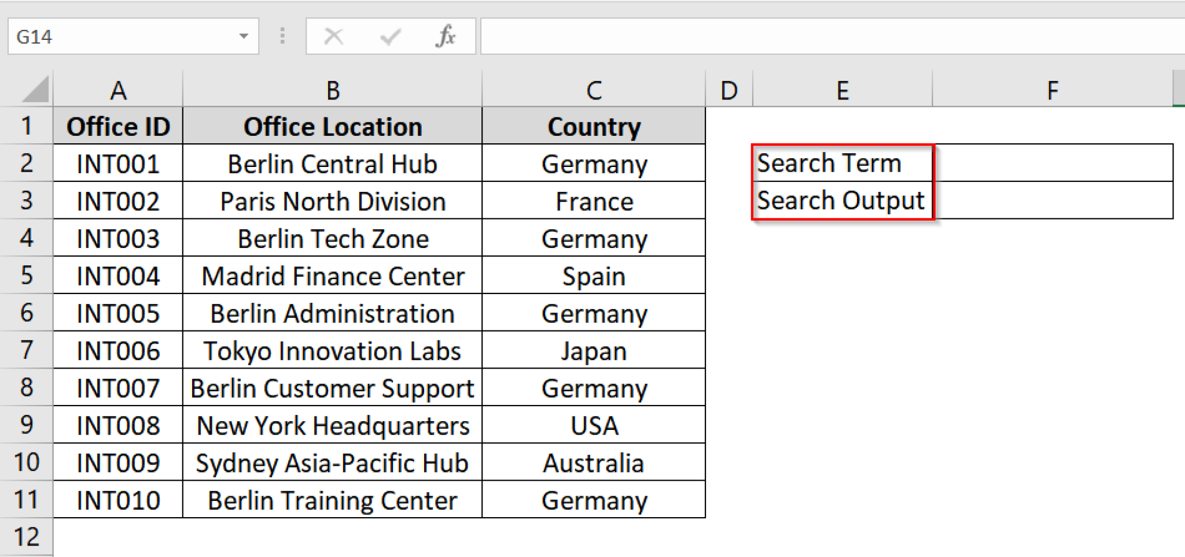Screen dimensions: 1185x557
Task: Select the cell showing Tokyo Innovation Labs
Action: point(333,350)
